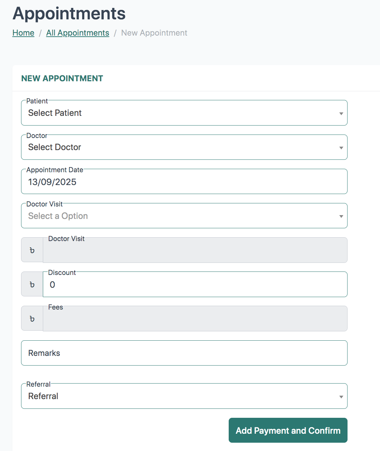Click into the Discount amount field
This screenshot has width=380, height=451.
195,285
